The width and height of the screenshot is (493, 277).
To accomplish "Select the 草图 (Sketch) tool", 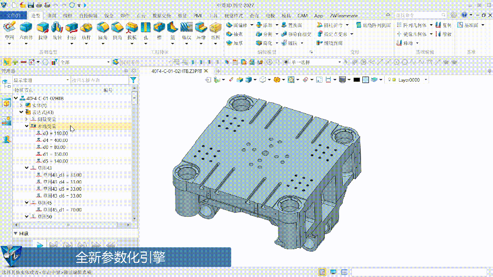I will pos(10,31).
